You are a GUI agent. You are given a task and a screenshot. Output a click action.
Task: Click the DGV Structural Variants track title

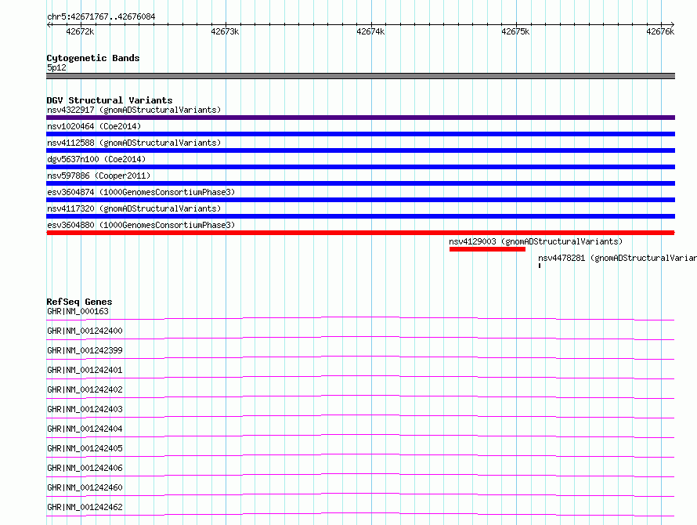(x=110, y=100)
